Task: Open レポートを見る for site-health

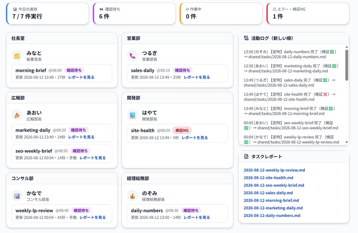Action: pos(195,138)
